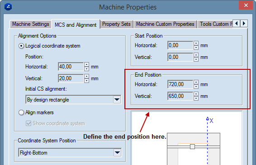Open the Coordinate System Position dropdown
Screen dimensions: 256x165
118,153
